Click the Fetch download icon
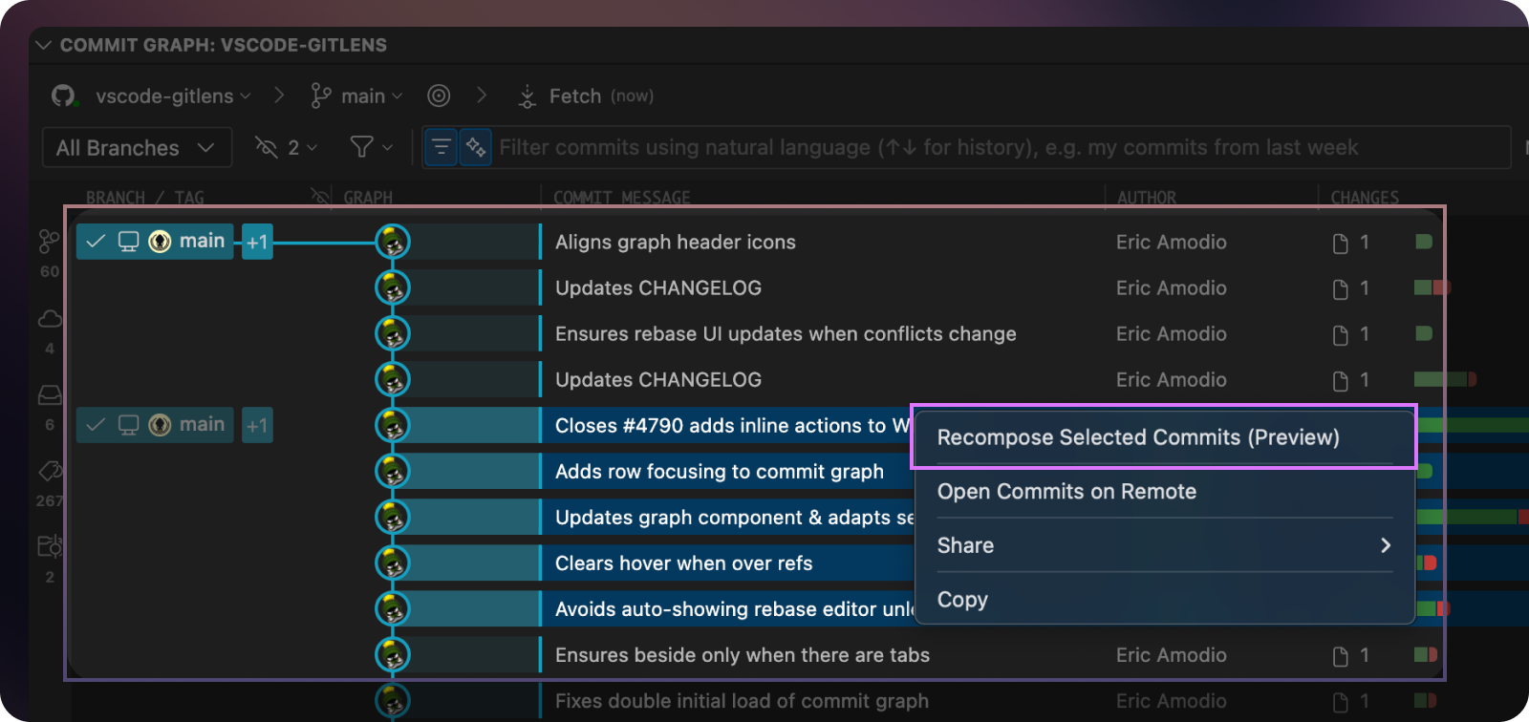1529x722 pixels. [x=527, y=96]
